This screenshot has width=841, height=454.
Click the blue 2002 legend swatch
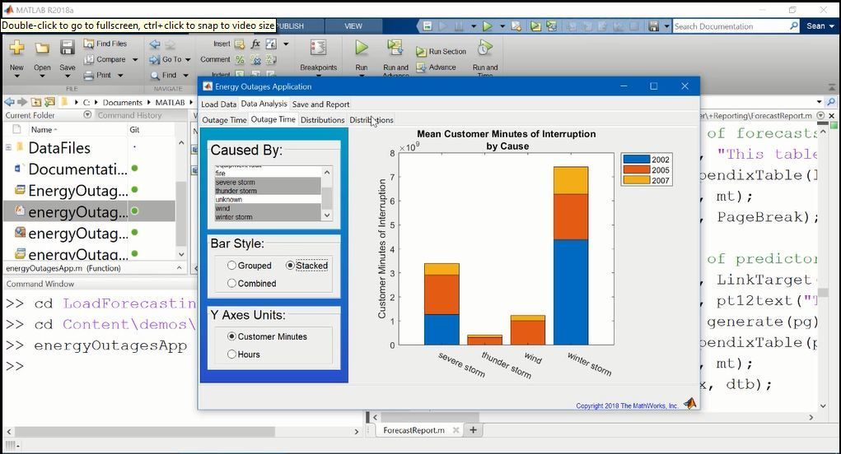(x=636, y=160)
